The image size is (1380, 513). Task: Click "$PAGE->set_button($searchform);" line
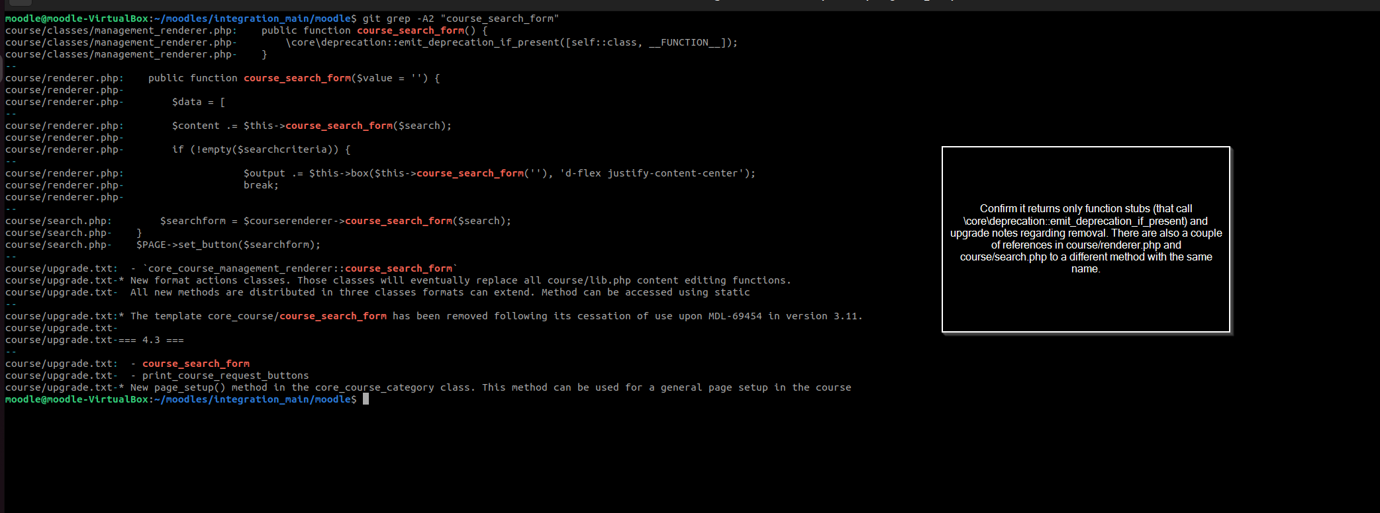coord(228,245)
